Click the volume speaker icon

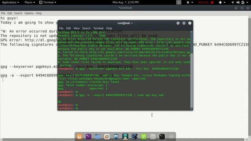click(238, 2)
